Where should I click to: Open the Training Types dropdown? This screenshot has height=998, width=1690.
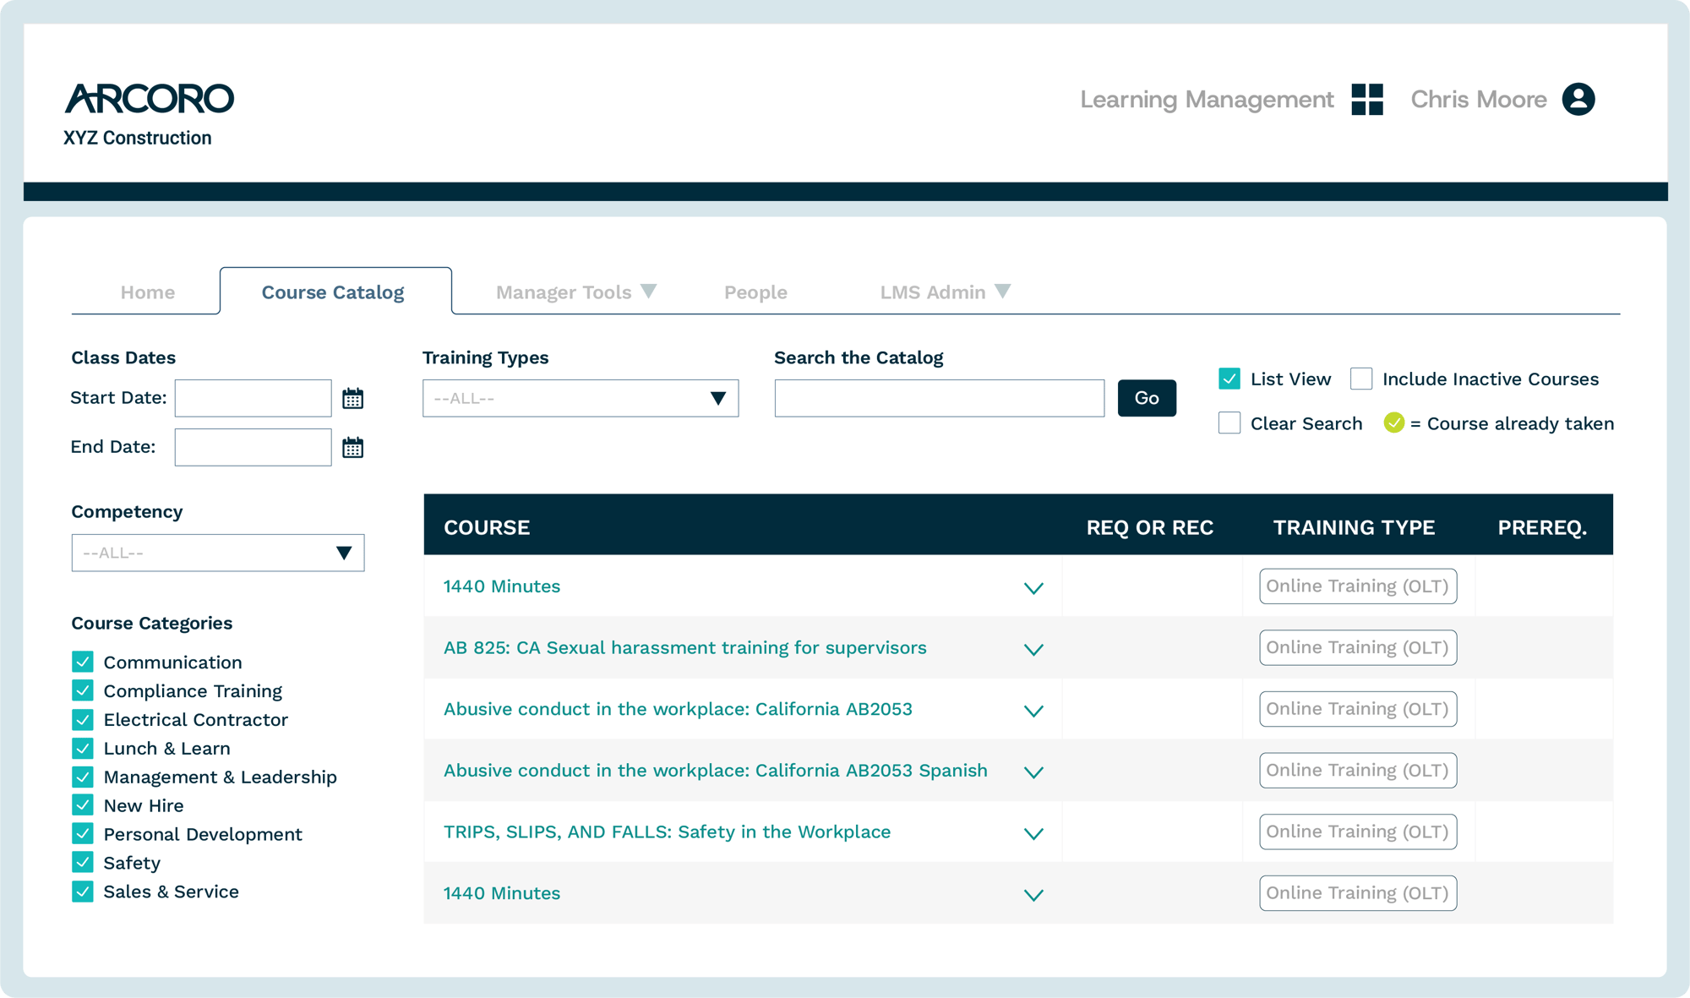(581, 398)
